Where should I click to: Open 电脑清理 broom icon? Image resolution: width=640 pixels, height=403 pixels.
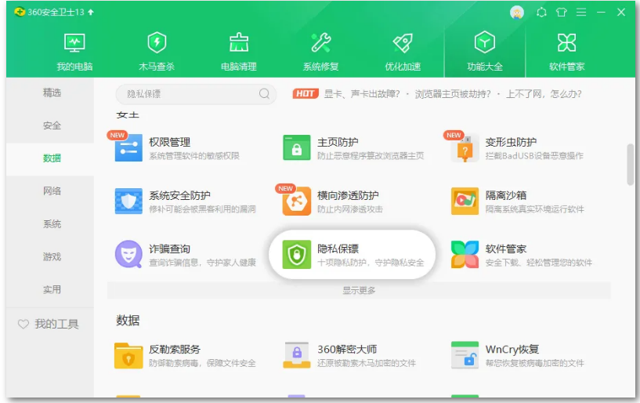[x=239, y=42]
